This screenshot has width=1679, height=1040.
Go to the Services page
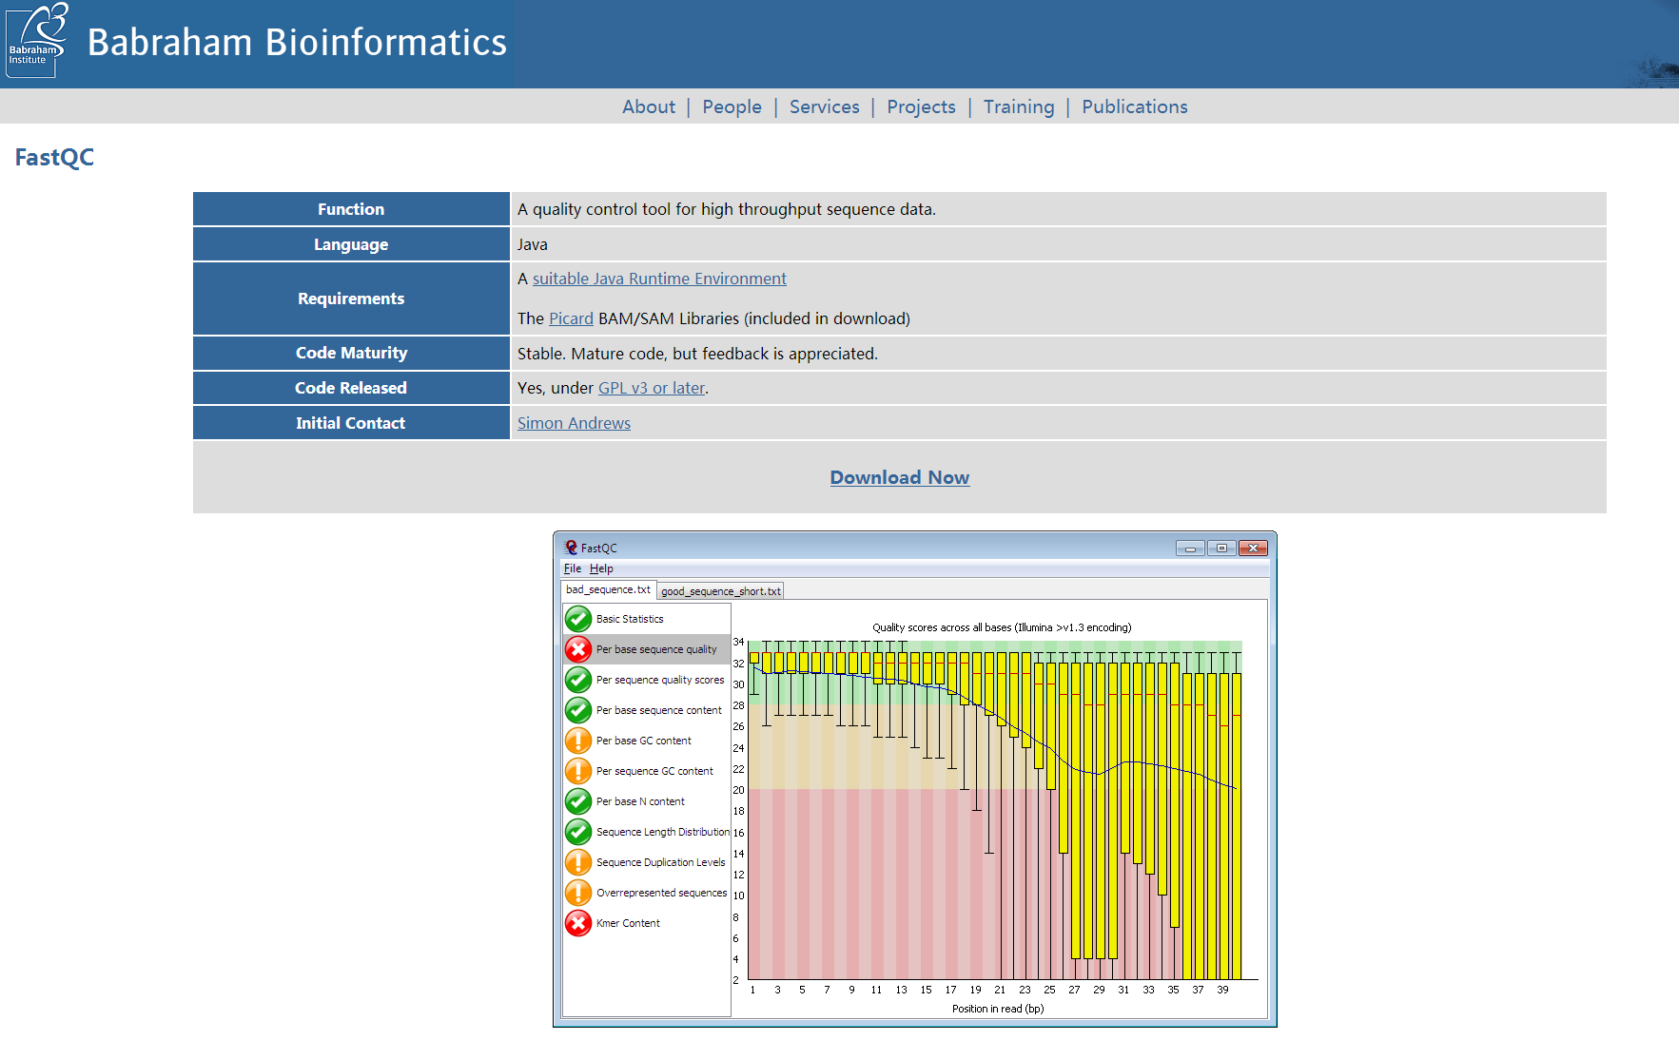point(824,106)
